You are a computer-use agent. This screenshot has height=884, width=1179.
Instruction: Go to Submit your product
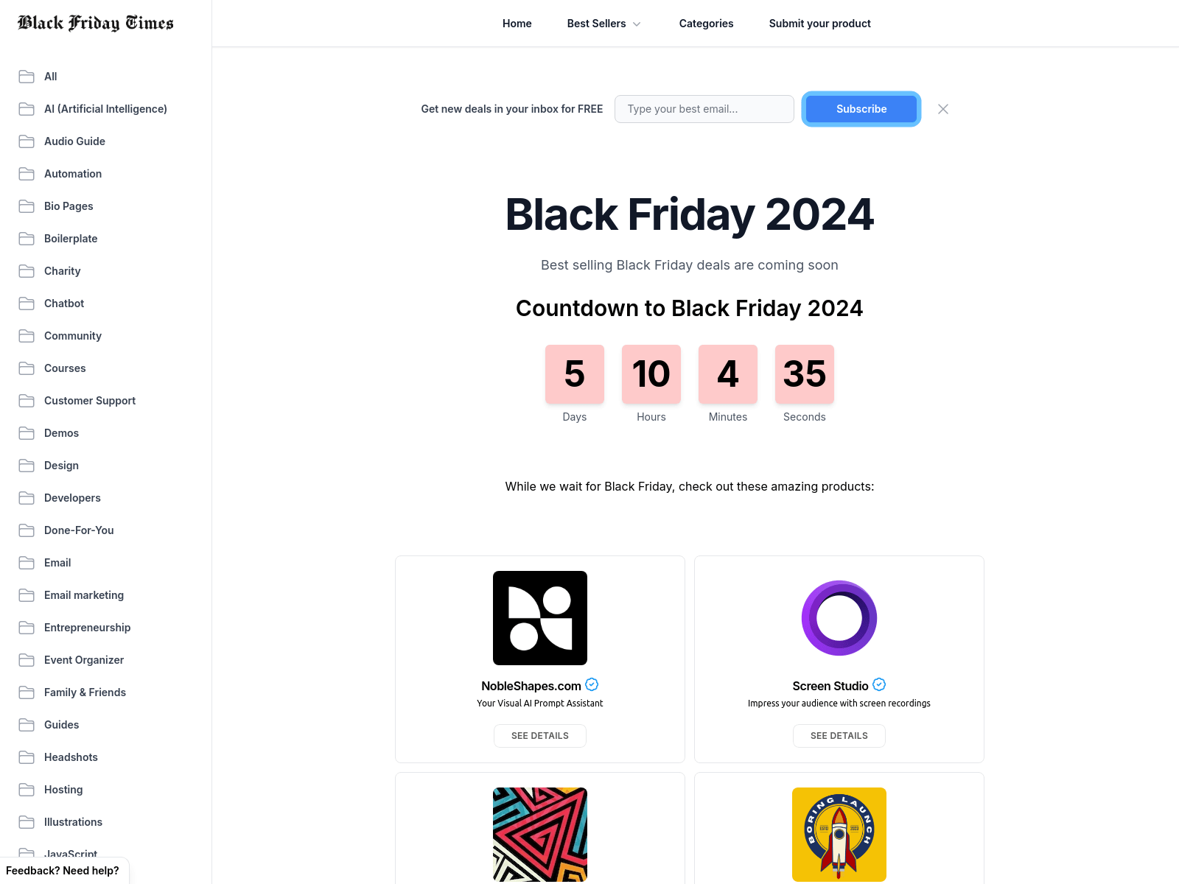click(x=819, y=23)
